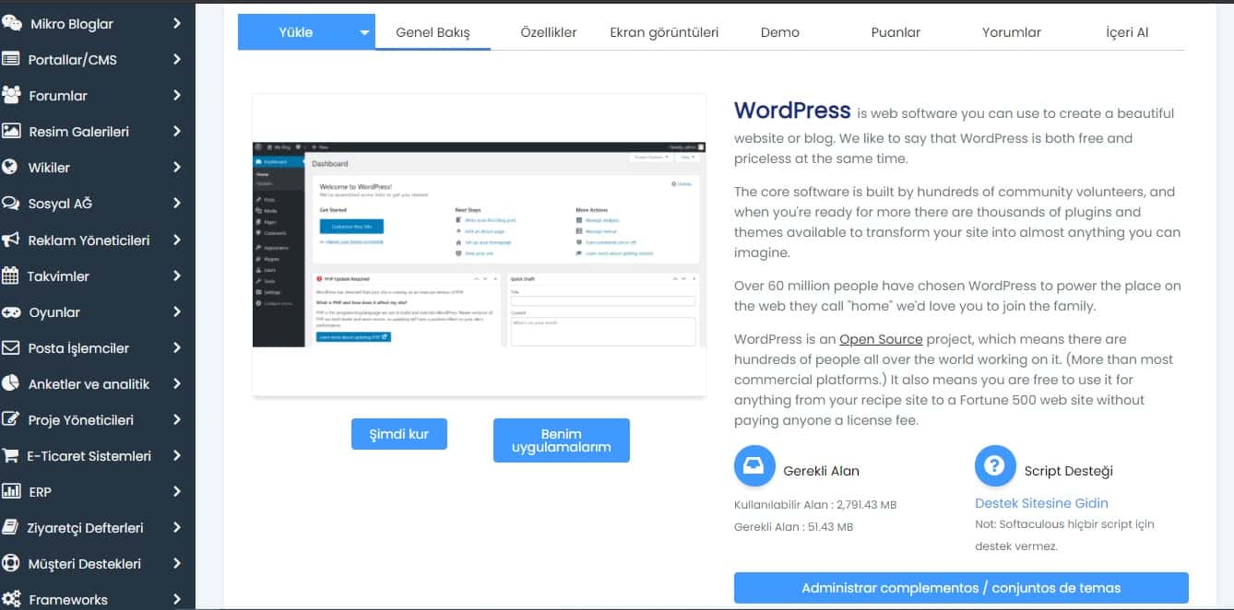Viewport: 1234px width, 610px height.
Task: Expand the E-Ticaret Sistemleri category chevron
Action: pyautogui.click(x=177, y=456)
